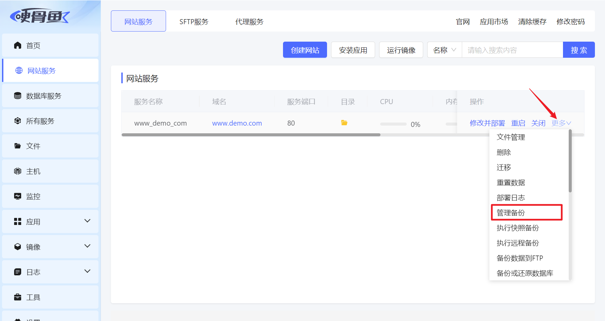Click 关闭 for www_demo_com
Viewport: 605px width, 321px height.
[538, 123]
